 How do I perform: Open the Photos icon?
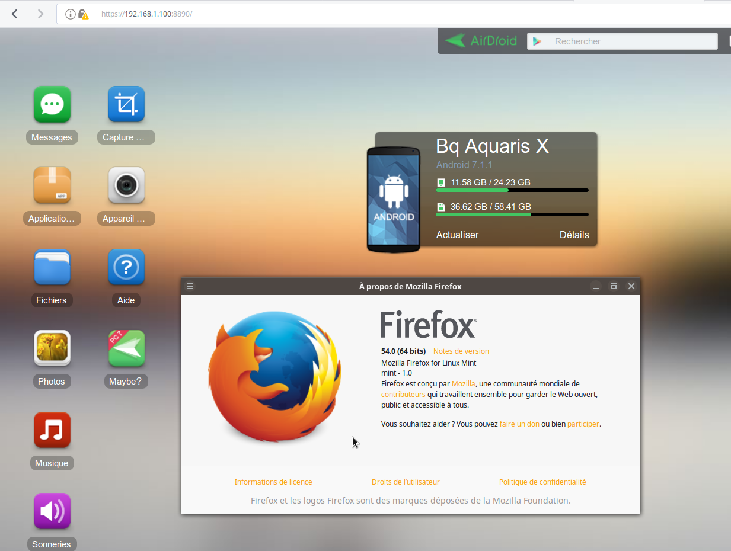pos(52,348)
